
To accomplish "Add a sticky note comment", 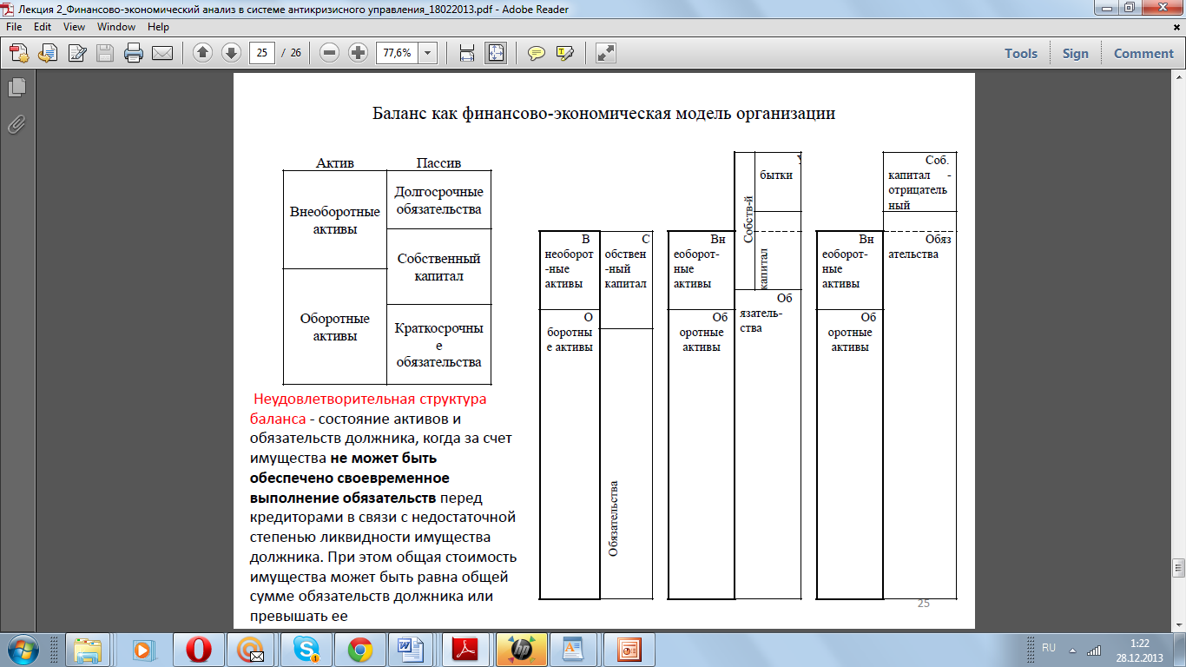I will [x=537, y=53].
